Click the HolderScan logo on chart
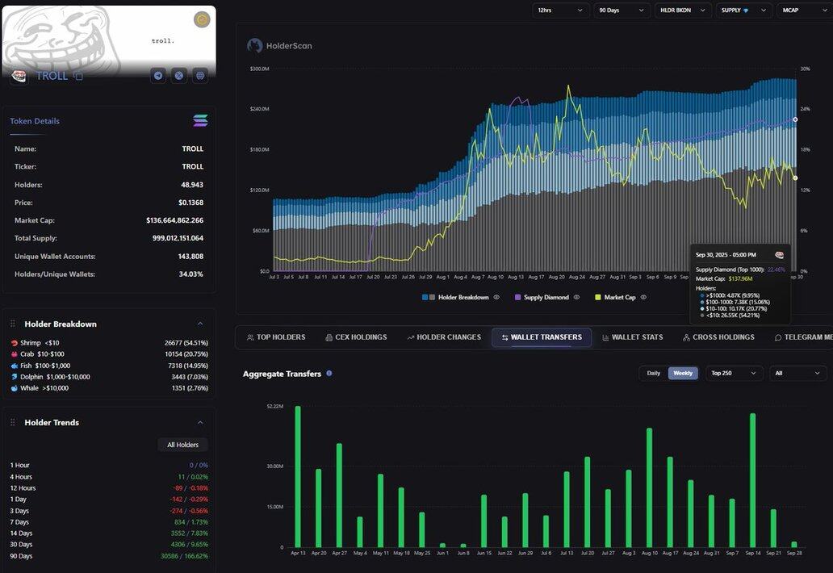 (255, 46)
